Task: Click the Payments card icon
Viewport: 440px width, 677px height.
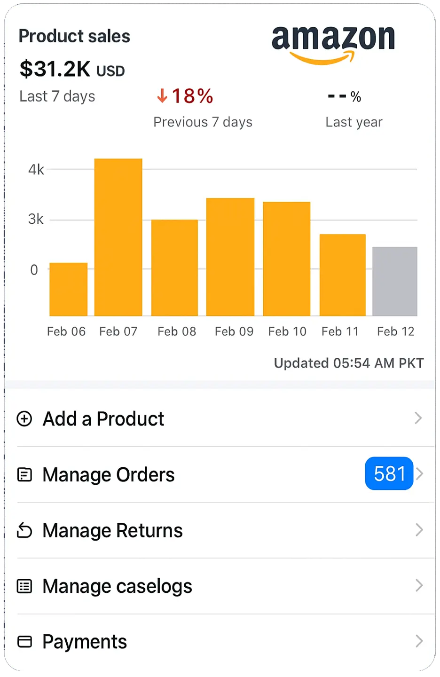Action: [24, 642]
